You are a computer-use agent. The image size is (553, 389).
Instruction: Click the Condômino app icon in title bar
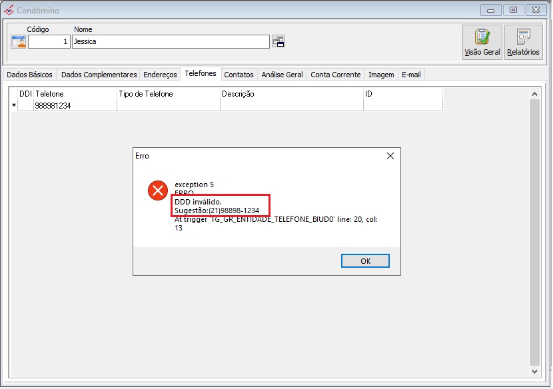(9, 10)
